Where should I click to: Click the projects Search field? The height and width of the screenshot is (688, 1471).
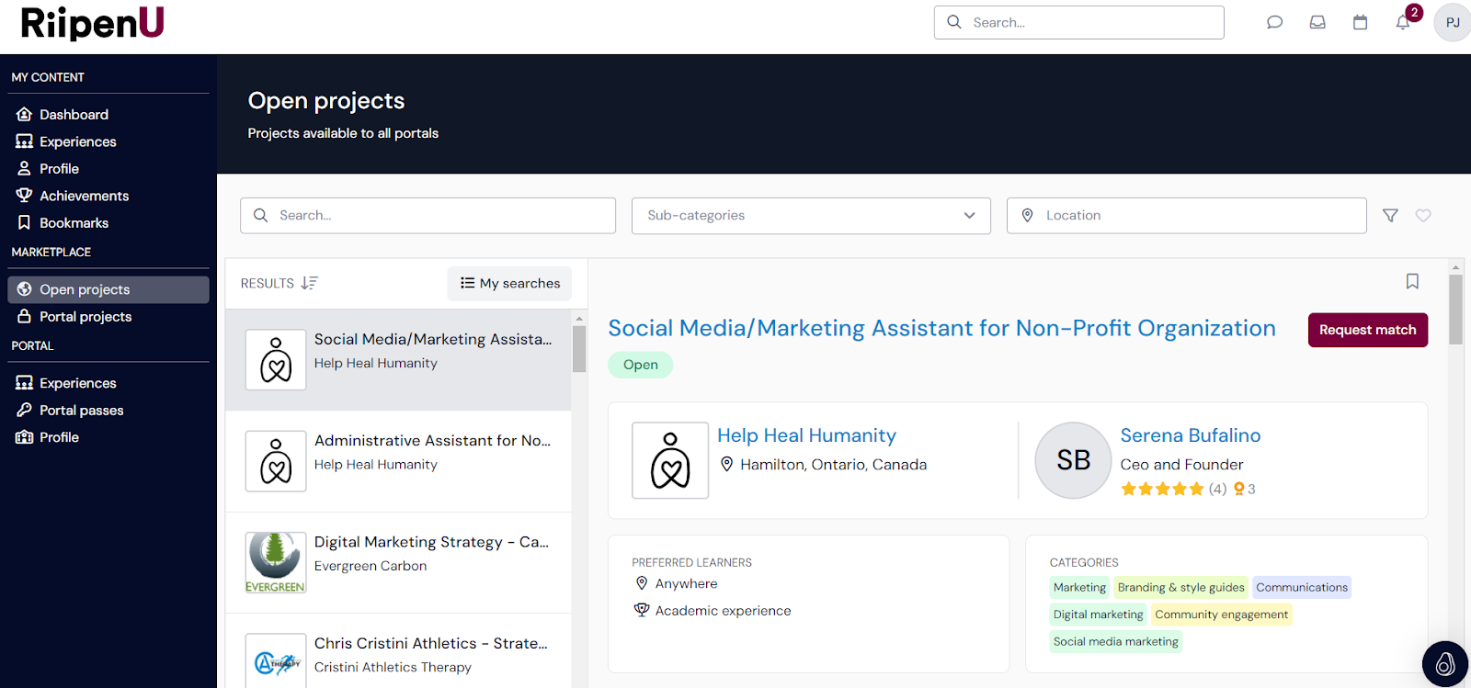(428, 216)
